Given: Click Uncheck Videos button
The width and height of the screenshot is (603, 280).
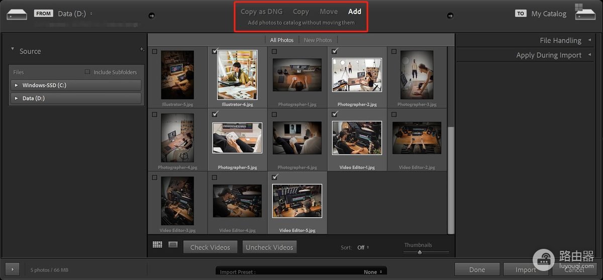Looking at the screenshot, I should (269, 247).
